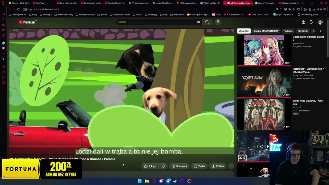The image size is (329, 185).
Task: Show next filter chips with right arrow
Action: [x=320, y=31]
